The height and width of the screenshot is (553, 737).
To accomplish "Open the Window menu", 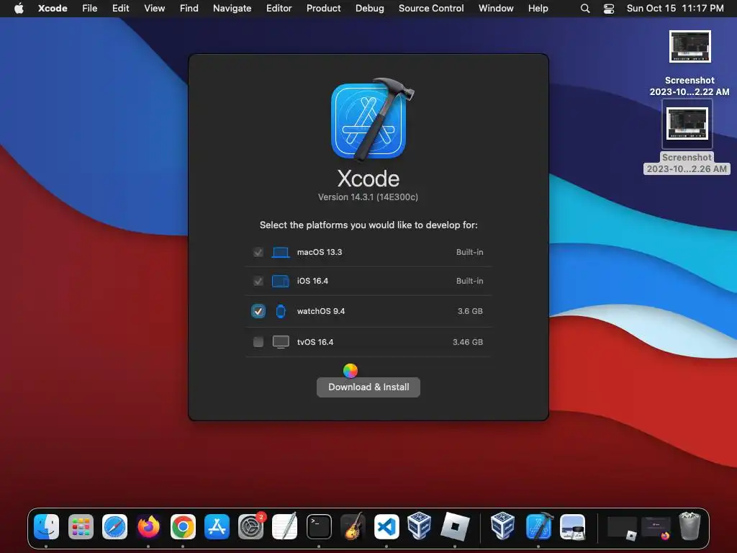I will coord(496,8).
